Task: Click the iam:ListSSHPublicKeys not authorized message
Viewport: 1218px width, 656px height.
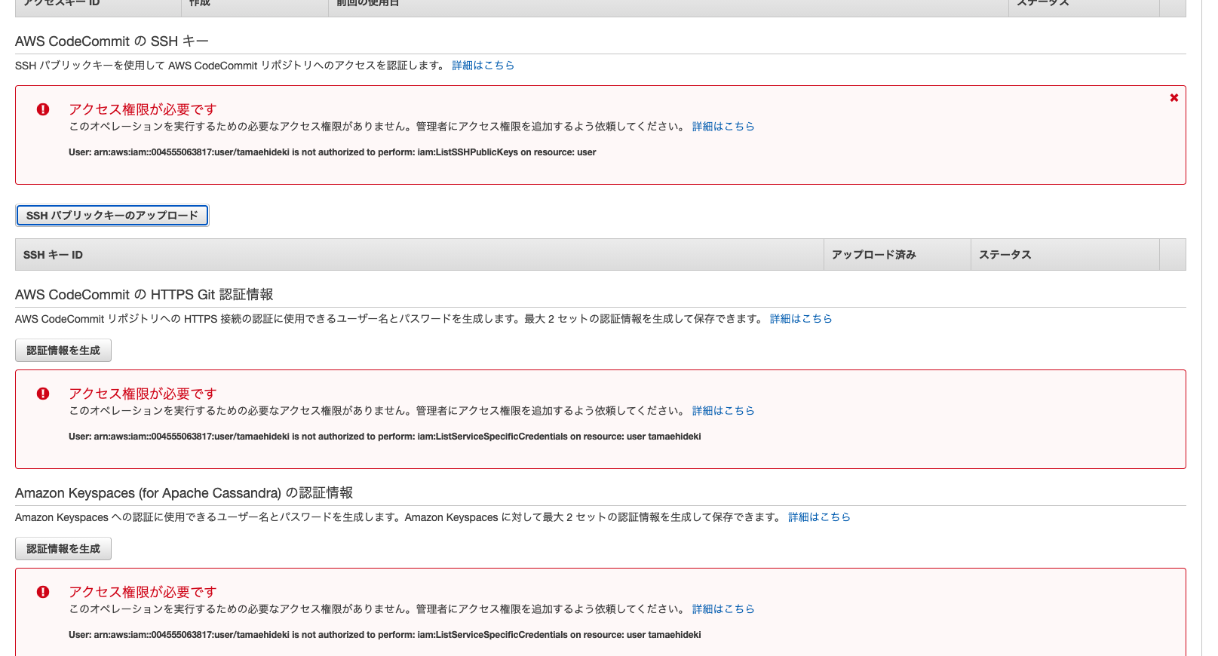Action: pyautogui.click(x=332, y=152)
